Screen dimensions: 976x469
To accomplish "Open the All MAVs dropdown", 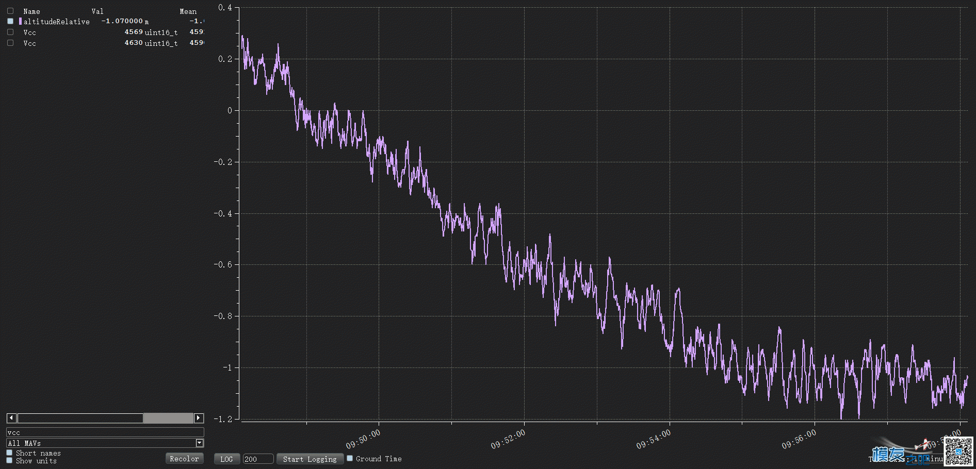I will pyautogui.click(x=105, y=443).
